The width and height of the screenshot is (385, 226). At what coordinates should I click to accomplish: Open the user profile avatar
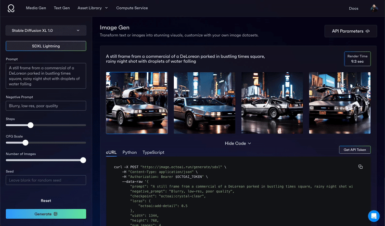(374, 8)
